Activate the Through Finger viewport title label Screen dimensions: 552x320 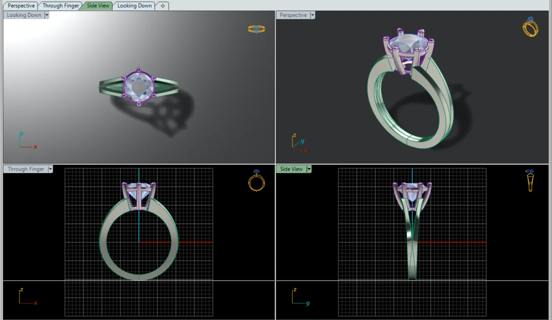pyautogui.click(x=26, y=169)
